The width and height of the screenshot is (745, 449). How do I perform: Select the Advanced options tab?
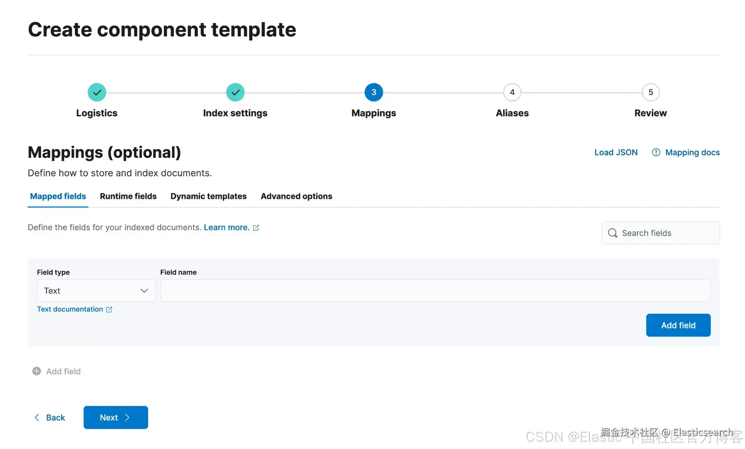(296, 196)
